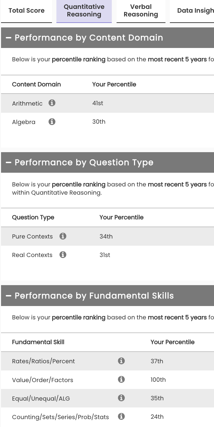214x427 pixels.
Task: Click the most recent 5 years text
Action: pyautogui.click(x=177, y=59)
